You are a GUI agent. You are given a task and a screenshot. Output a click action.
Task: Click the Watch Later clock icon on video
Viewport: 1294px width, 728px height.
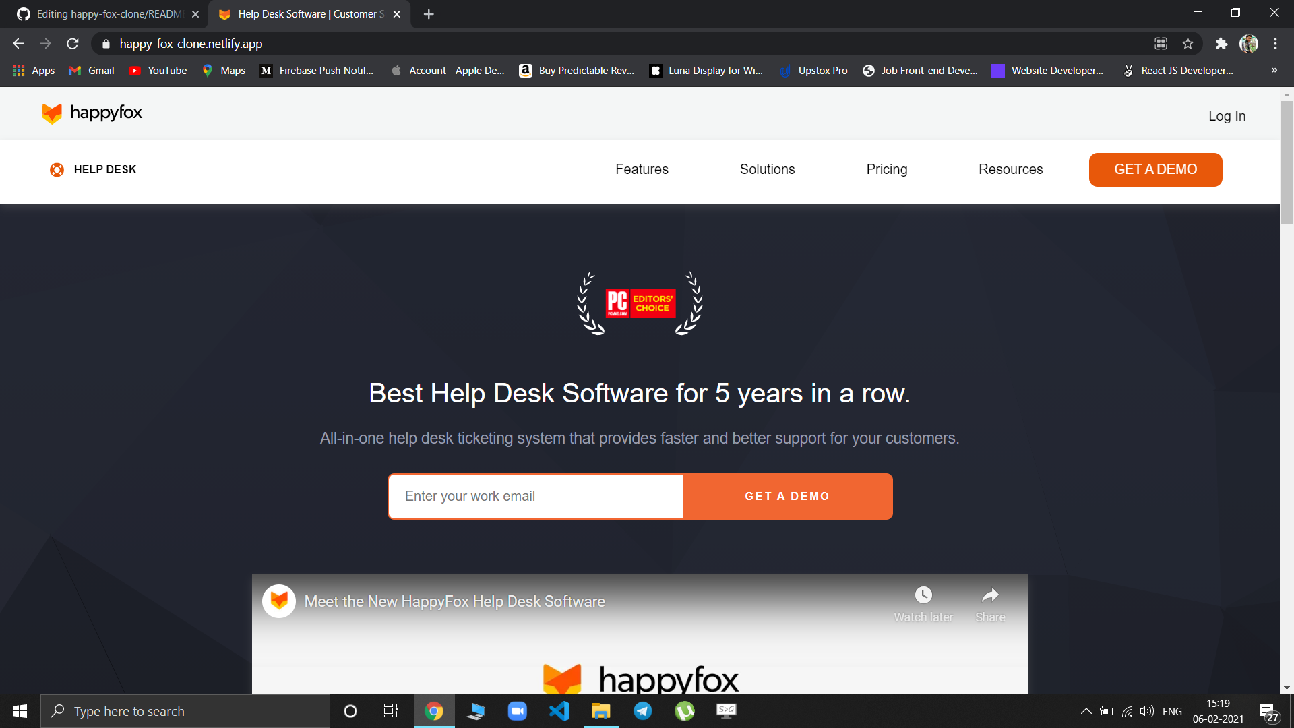(x=923, y=595)
